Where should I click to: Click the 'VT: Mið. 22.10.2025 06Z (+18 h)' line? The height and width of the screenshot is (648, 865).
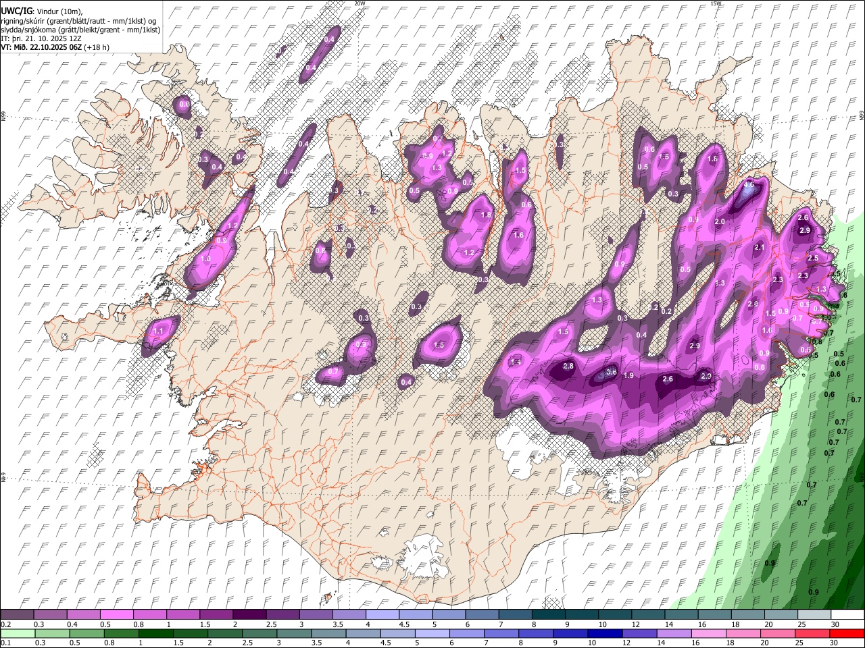point(55,47)
